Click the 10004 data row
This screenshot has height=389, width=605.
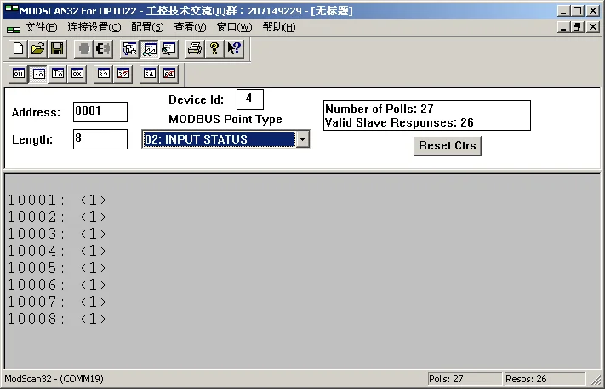57,251
